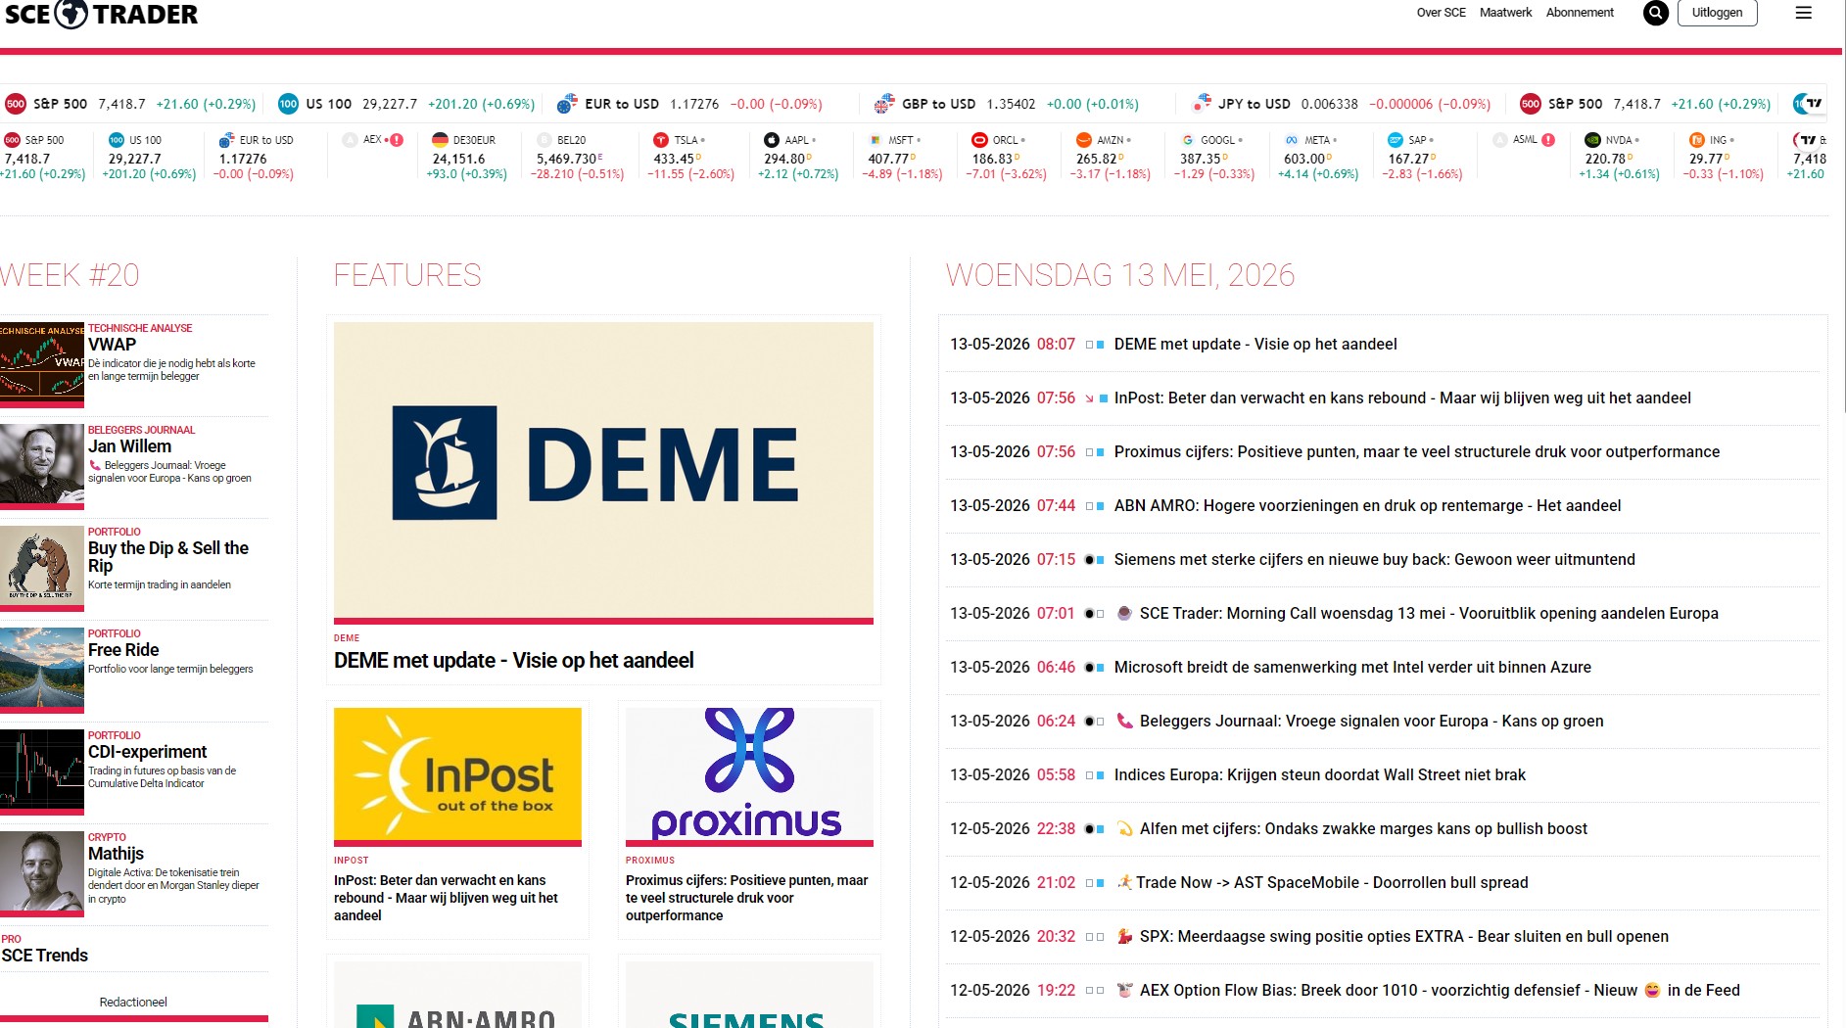This screenshot has height=1028, width=1846.
Task: Open ABN AMRO Hogere voorzieningen news item
Action: coord(1367,505)
